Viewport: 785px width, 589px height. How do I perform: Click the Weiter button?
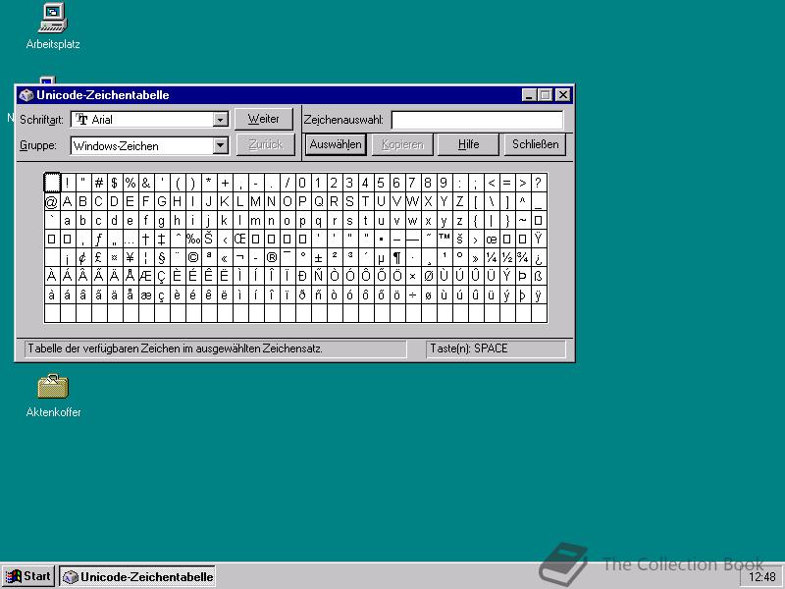pos(264,119)
